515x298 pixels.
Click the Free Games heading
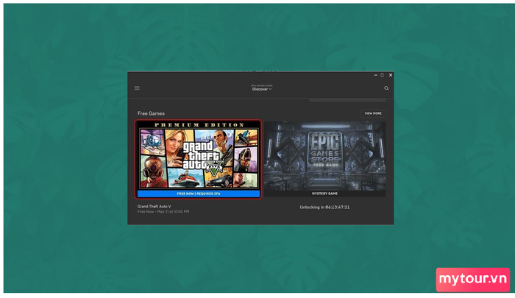pyautogui.click(x=151, y=113)
